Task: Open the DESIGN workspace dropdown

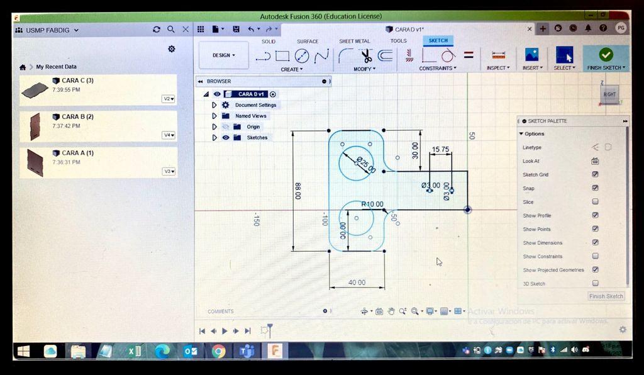Action: click(224, 55)
